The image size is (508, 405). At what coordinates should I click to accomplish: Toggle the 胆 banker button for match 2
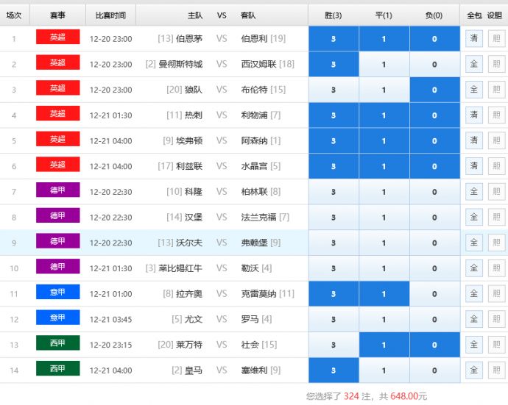point(496,64)
